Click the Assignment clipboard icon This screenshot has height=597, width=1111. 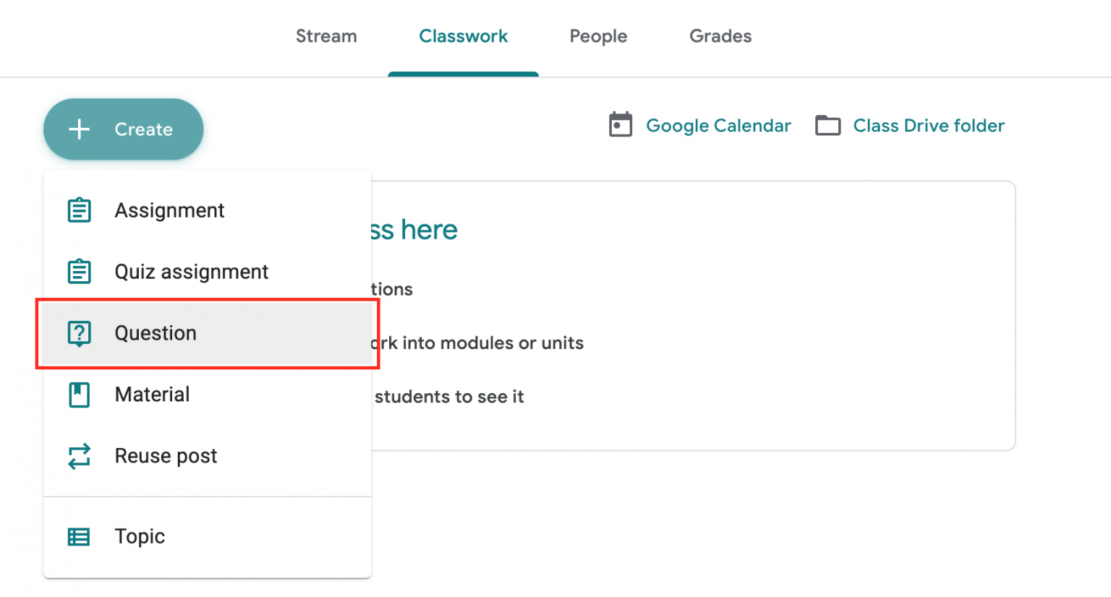point(79,210)
